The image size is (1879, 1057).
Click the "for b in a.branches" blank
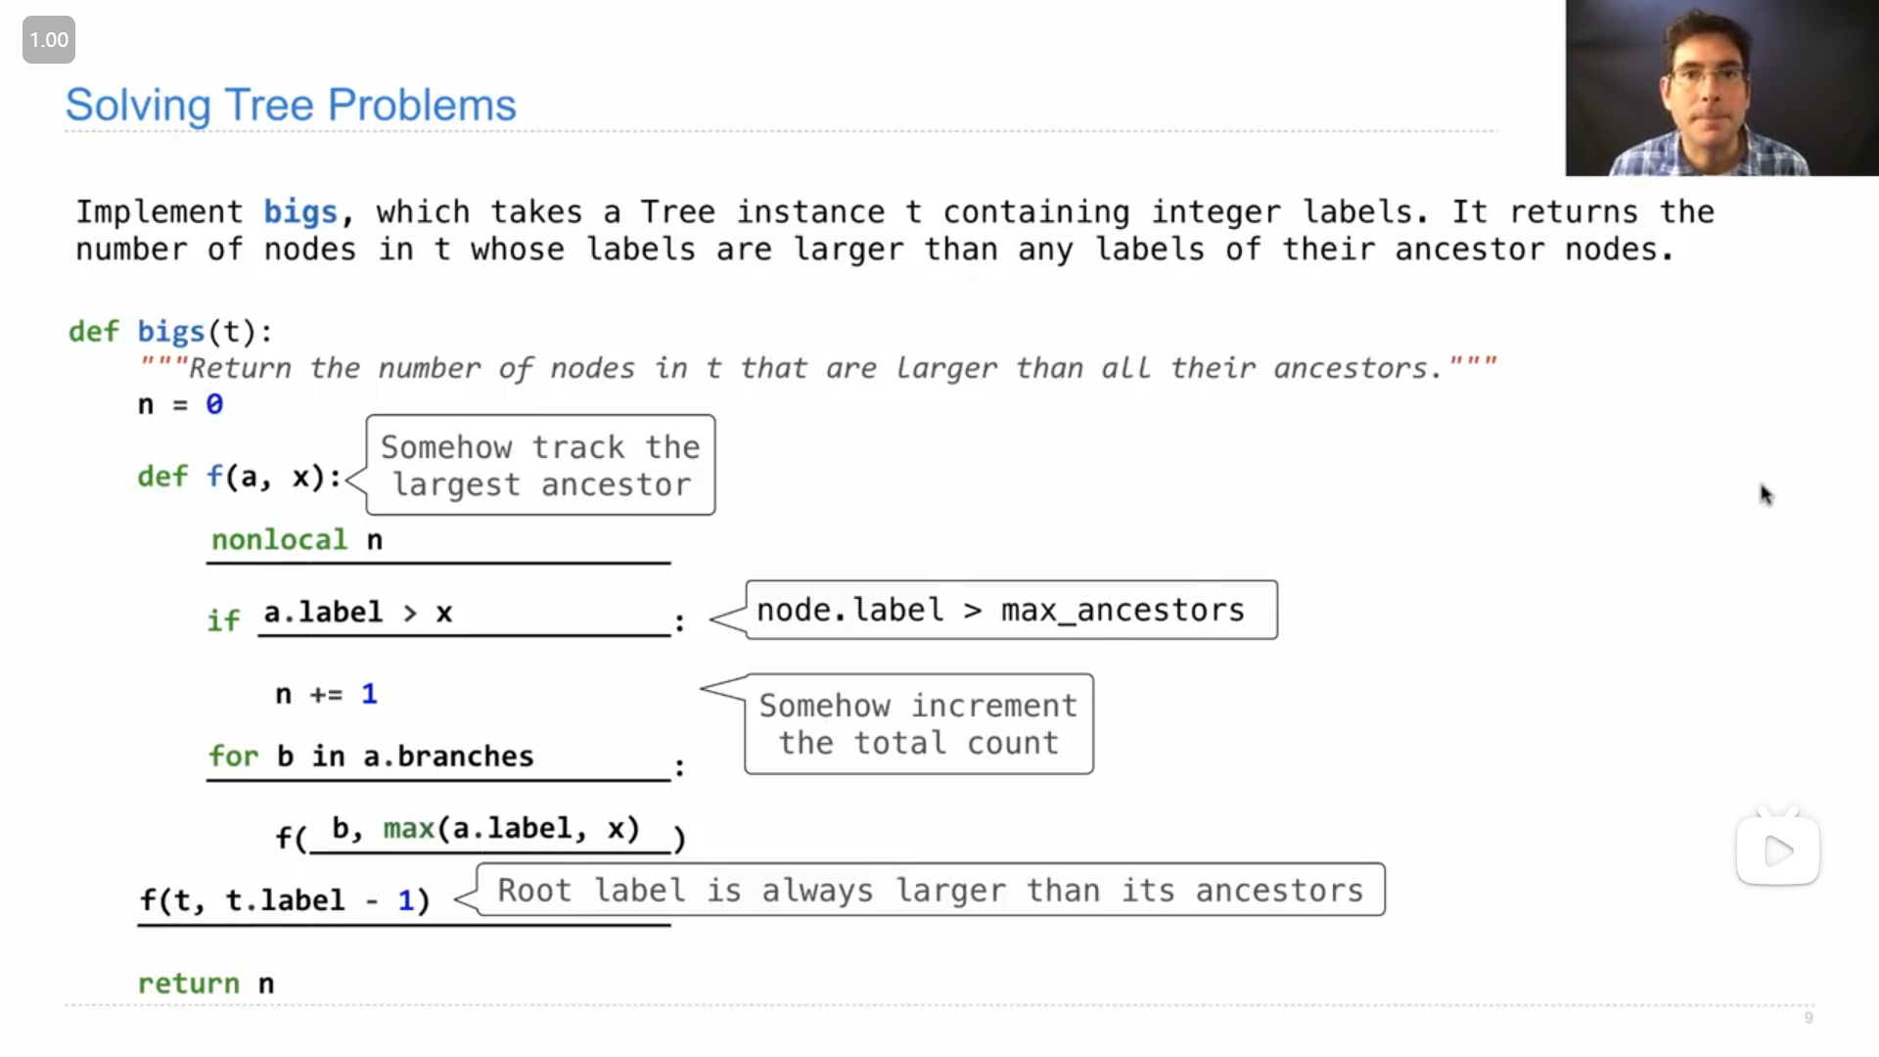(x=371, y=757)
